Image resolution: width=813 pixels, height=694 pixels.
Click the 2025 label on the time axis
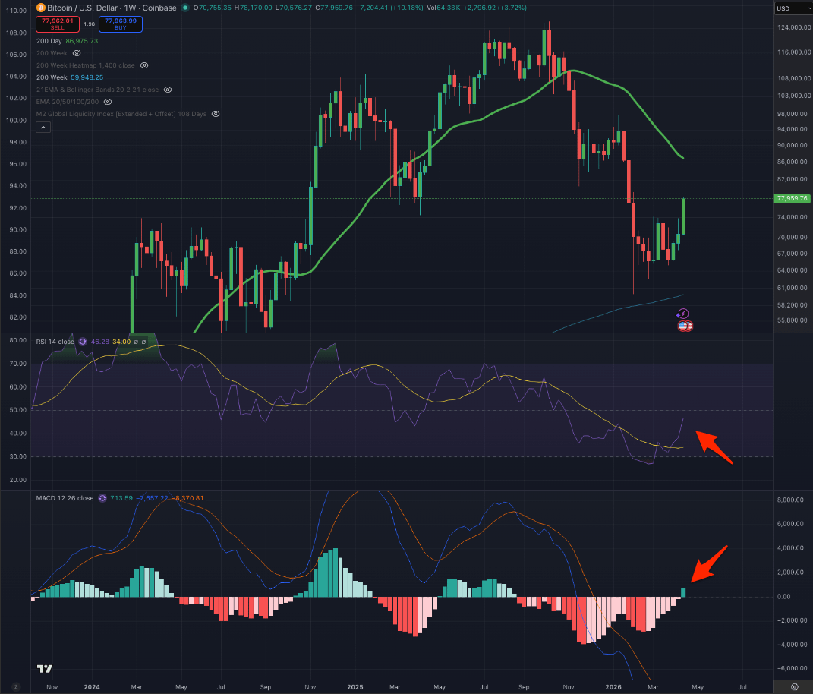click(355, 687)
